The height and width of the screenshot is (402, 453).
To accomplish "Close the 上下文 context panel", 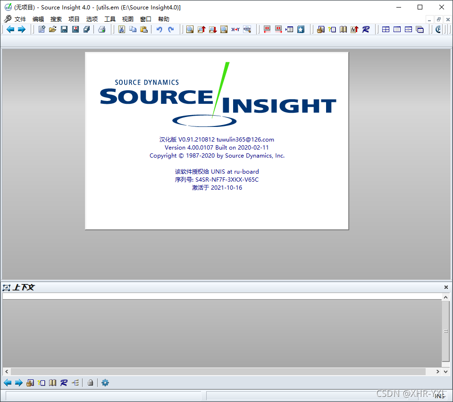I will (x=446, y=287).
